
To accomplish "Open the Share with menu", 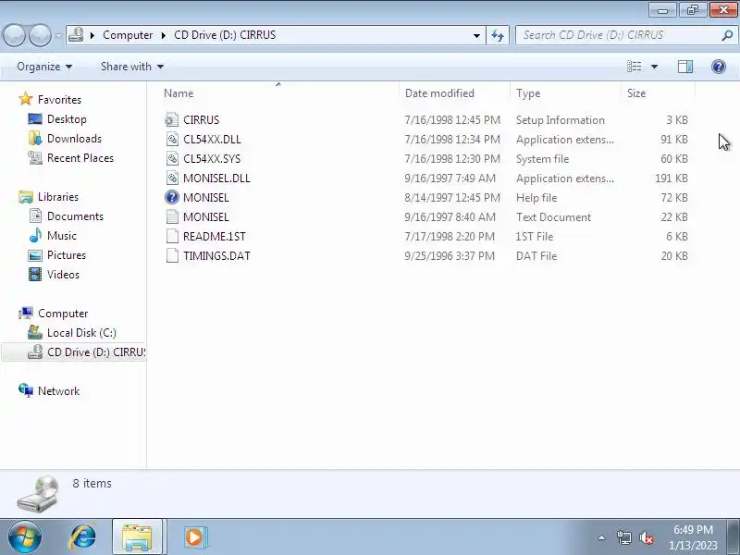I will pos(132,67).
